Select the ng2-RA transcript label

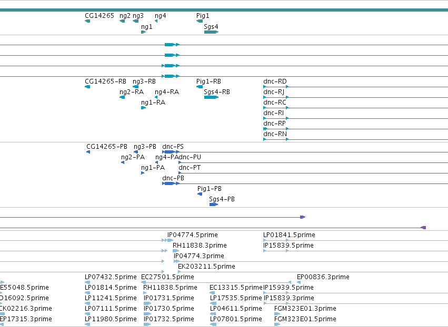coord(132,92)
